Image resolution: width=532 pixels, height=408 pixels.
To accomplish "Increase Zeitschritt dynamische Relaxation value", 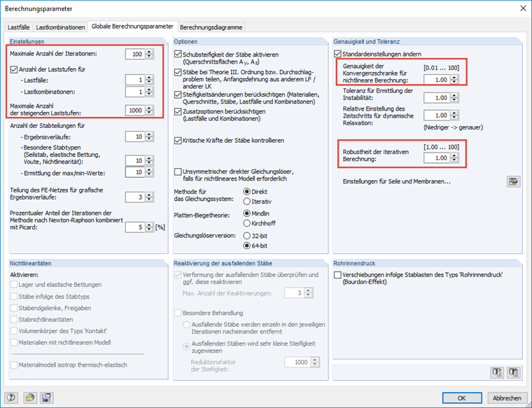I will click(x=454, y=113).
